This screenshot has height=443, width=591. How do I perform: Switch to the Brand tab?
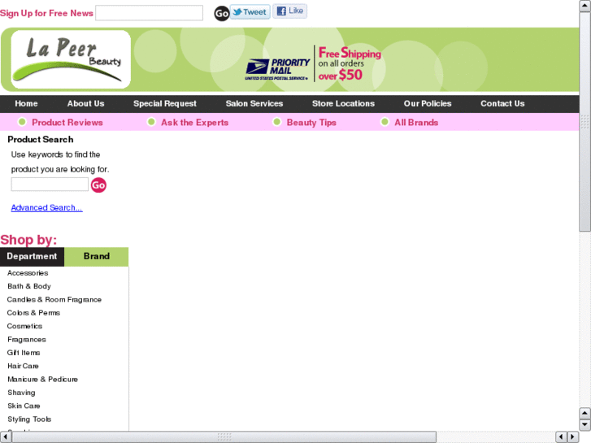click(x=97, y=257)
